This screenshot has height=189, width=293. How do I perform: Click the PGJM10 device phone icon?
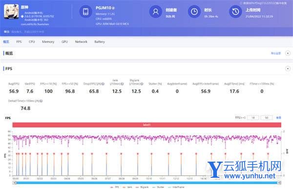(x=85, y=12)
